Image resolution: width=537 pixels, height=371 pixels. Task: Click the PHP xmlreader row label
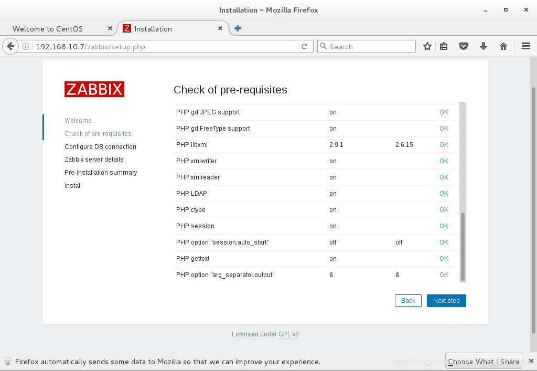tap(198, 177)
